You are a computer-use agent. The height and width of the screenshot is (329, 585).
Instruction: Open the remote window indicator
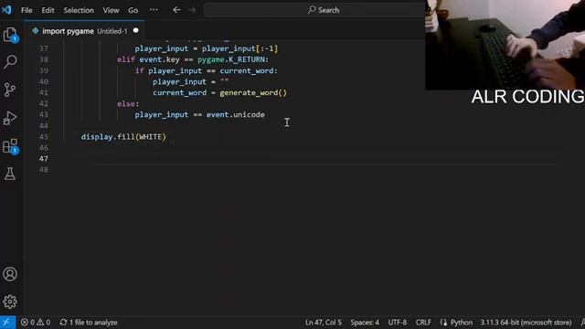[x=7, y=323]
